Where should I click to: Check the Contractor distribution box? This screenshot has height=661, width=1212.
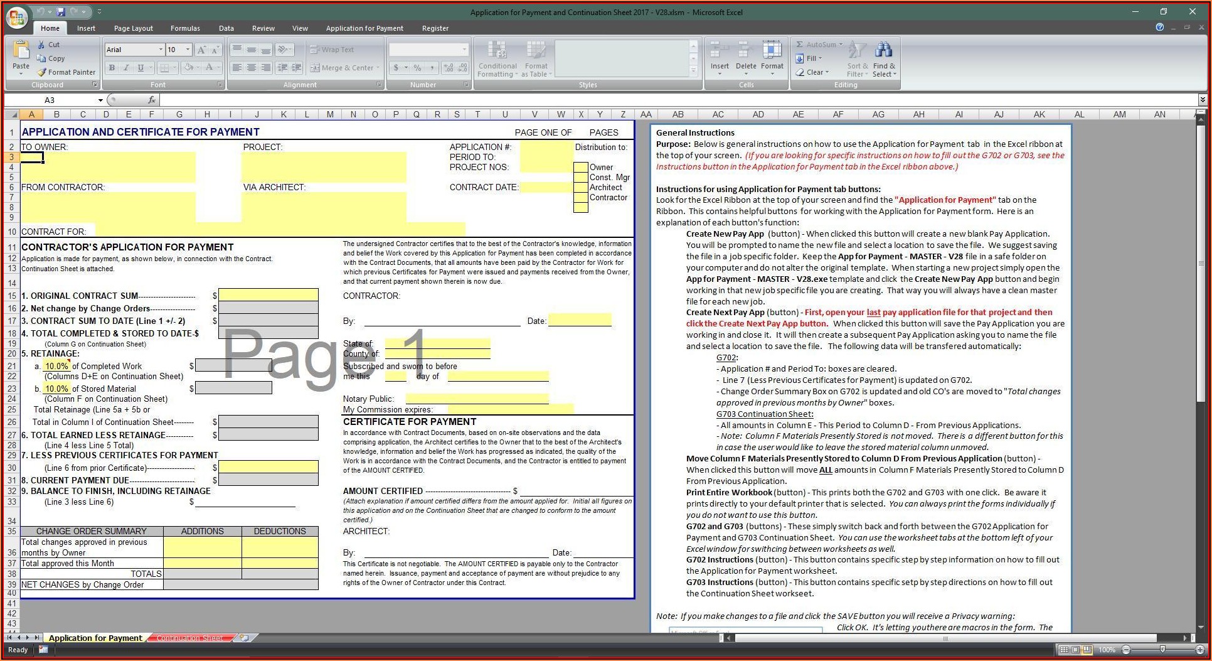(x=580, y=198)
